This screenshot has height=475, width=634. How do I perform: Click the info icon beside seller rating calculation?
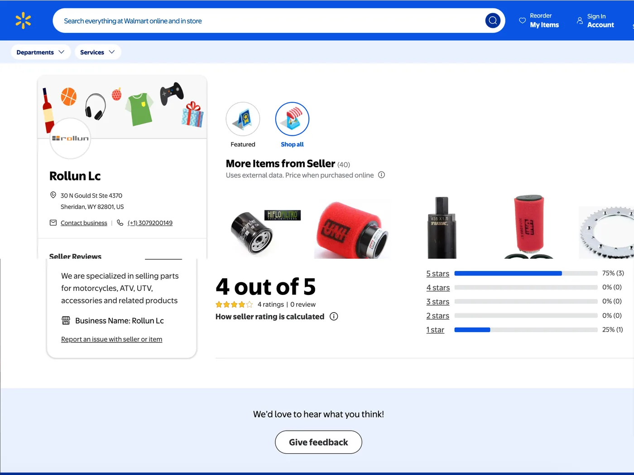click(334, 317)
